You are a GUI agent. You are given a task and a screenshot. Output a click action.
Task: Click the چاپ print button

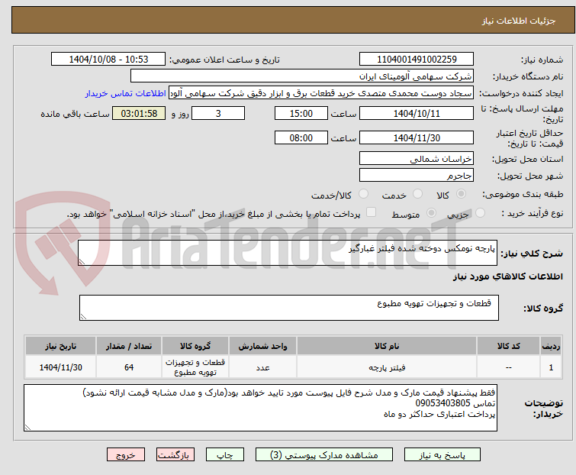pyautogui.click(x=225, y=455)
